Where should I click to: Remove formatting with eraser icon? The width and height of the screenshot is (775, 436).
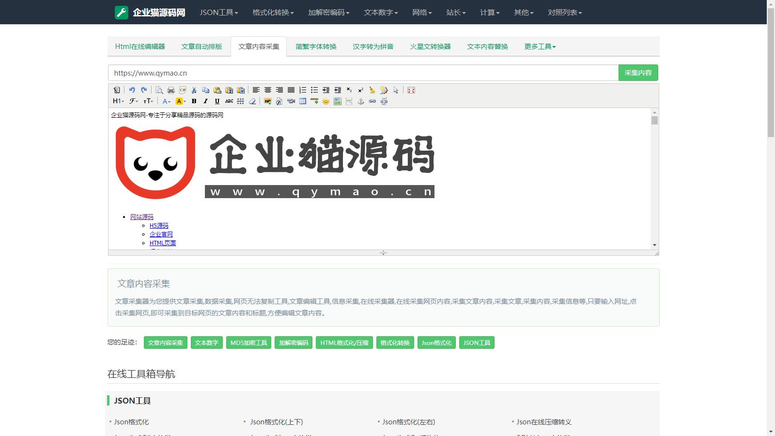tap(252, 101)
